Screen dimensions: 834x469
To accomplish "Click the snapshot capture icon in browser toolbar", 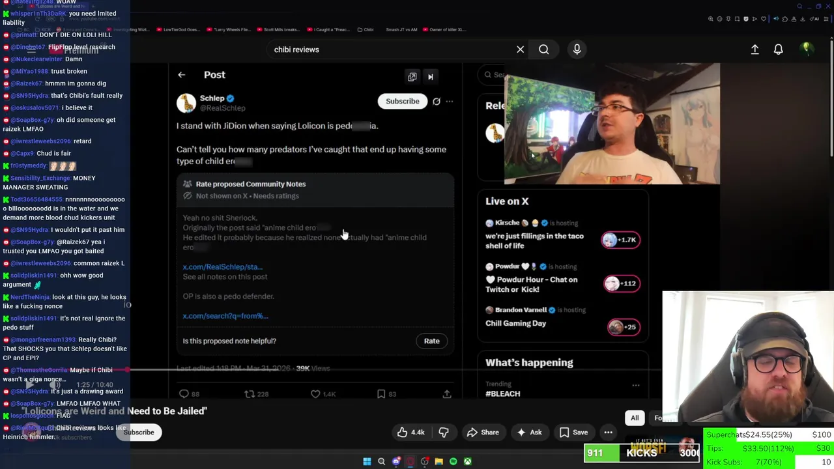I will pos(737,19).
